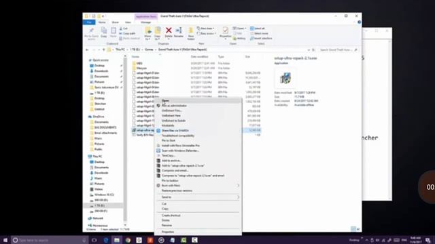Click the setup-ultra-repack preview thumbnail
The width and height of the screenshot is (435, 244).
click(x=285, y=78)
